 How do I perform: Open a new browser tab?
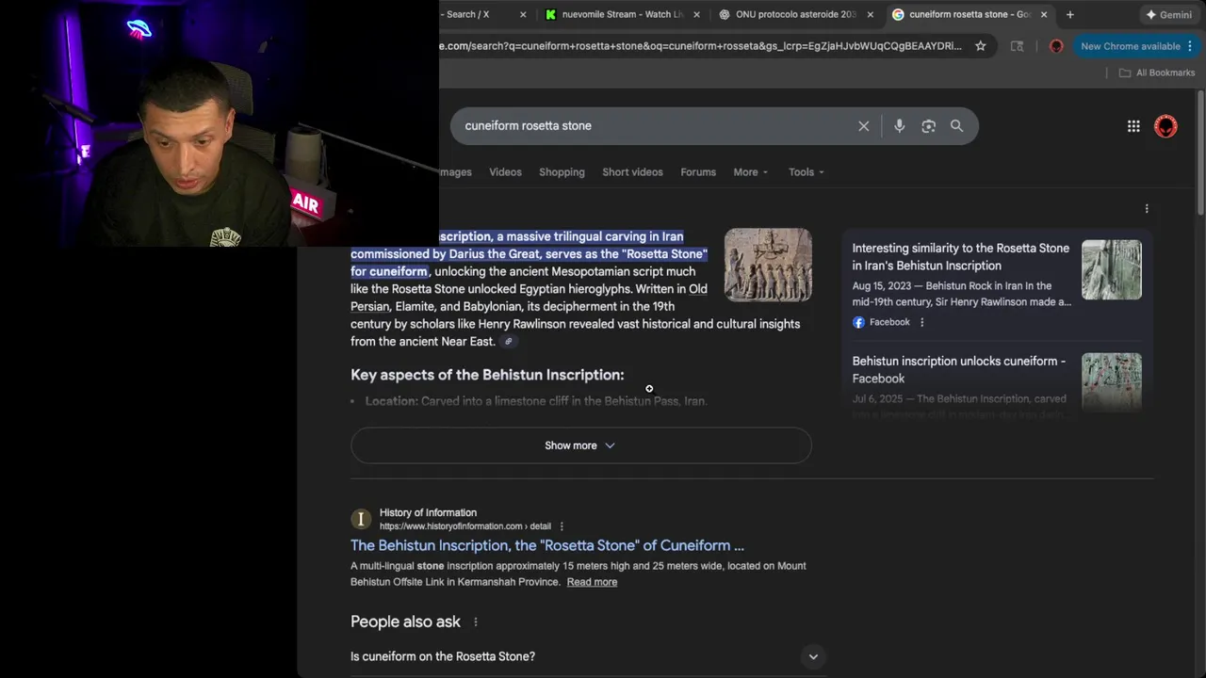[x=1069, y=14]
